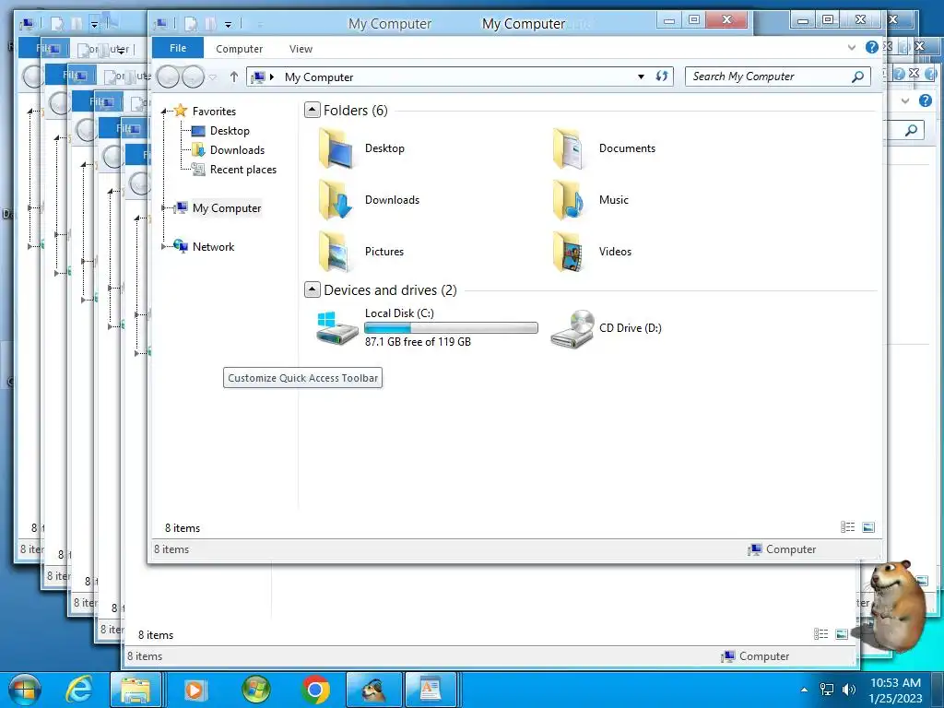Expand the ribbon with the chevron beside the front window's Help icon
This screenshot has width=944, height=708.
851,48
